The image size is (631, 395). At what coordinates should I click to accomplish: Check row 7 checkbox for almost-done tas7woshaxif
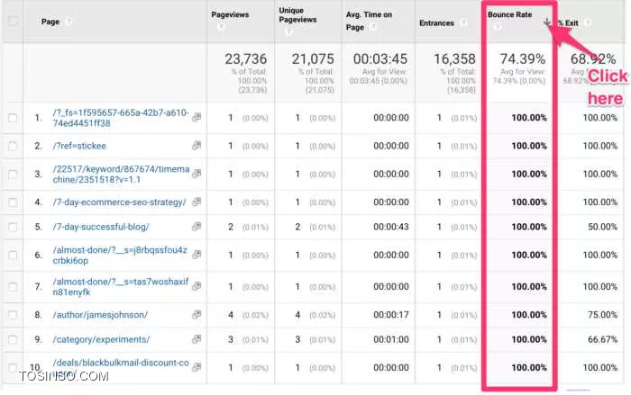[13, 286]
